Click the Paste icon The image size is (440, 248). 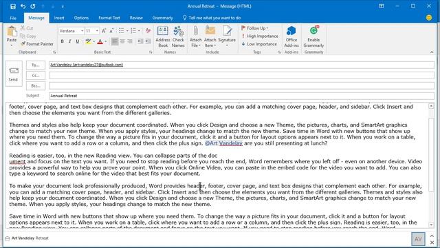point(12,32)
